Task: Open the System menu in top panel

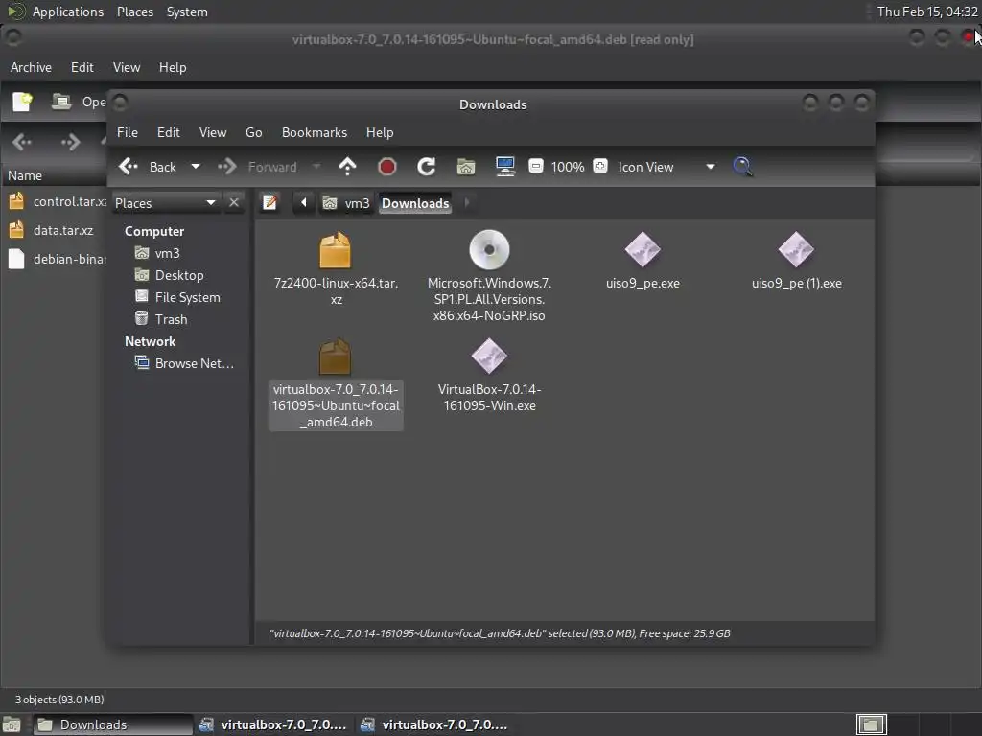Action: pos(187,11)
